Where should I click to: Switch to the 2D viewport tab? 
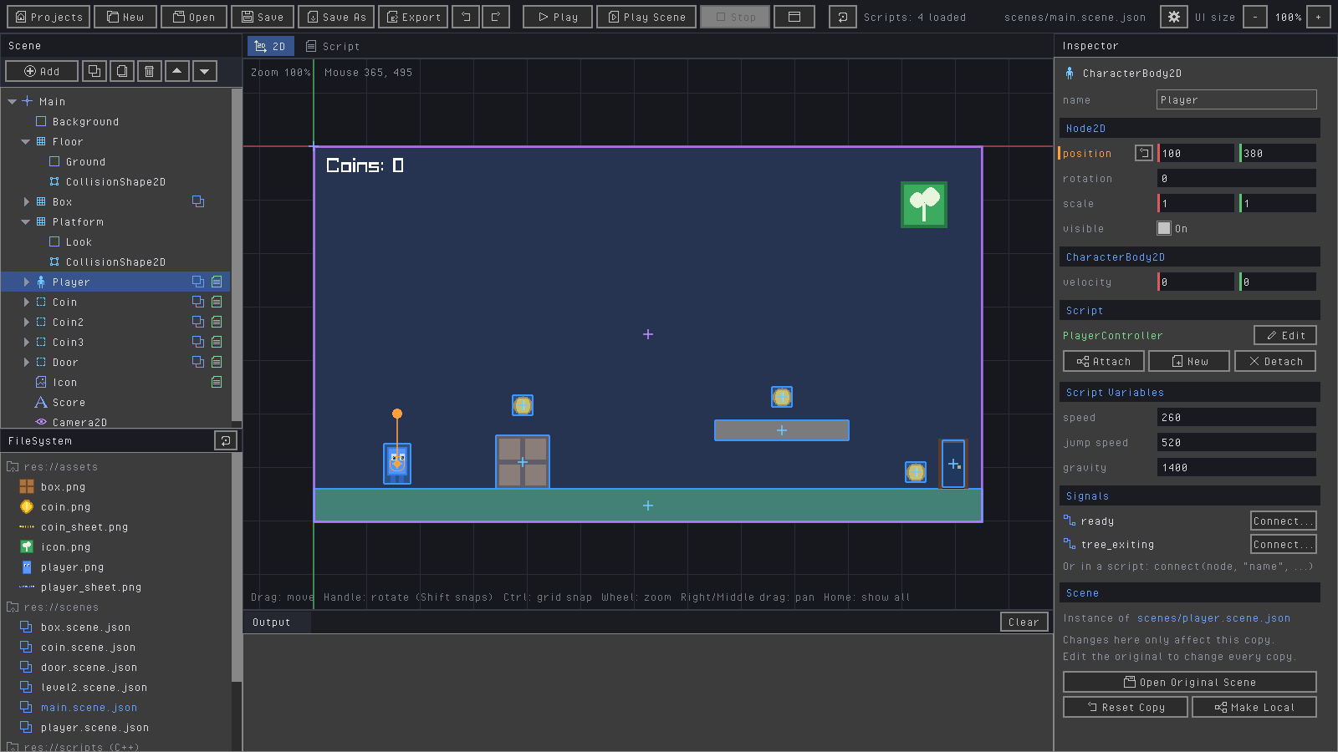pyautogui.click(x=270, y=46)
